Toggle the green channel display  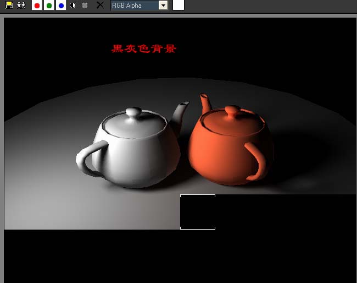pyautogui.click(x=49, y=6)
